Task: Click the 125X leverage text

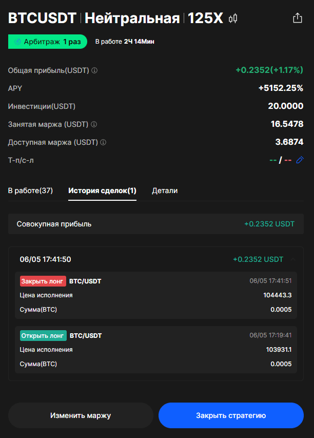Action: pyautogui.click(x=205, y=18)
